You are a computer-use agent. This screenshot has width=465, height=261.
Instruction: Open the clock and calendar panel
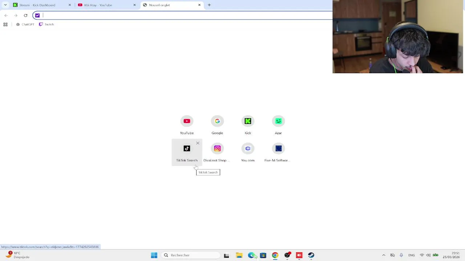[451, 255]
